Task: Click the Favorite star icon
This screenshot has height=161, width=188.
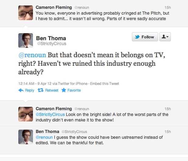Action: (x=64, y=90)
